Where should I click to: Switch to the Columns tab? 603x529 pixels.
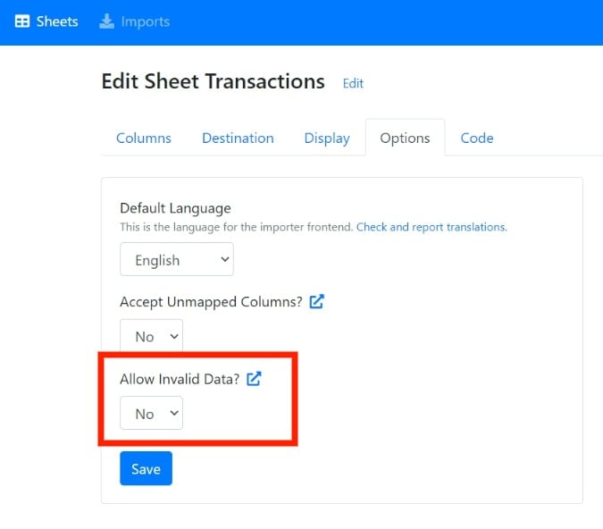point(144,139)
